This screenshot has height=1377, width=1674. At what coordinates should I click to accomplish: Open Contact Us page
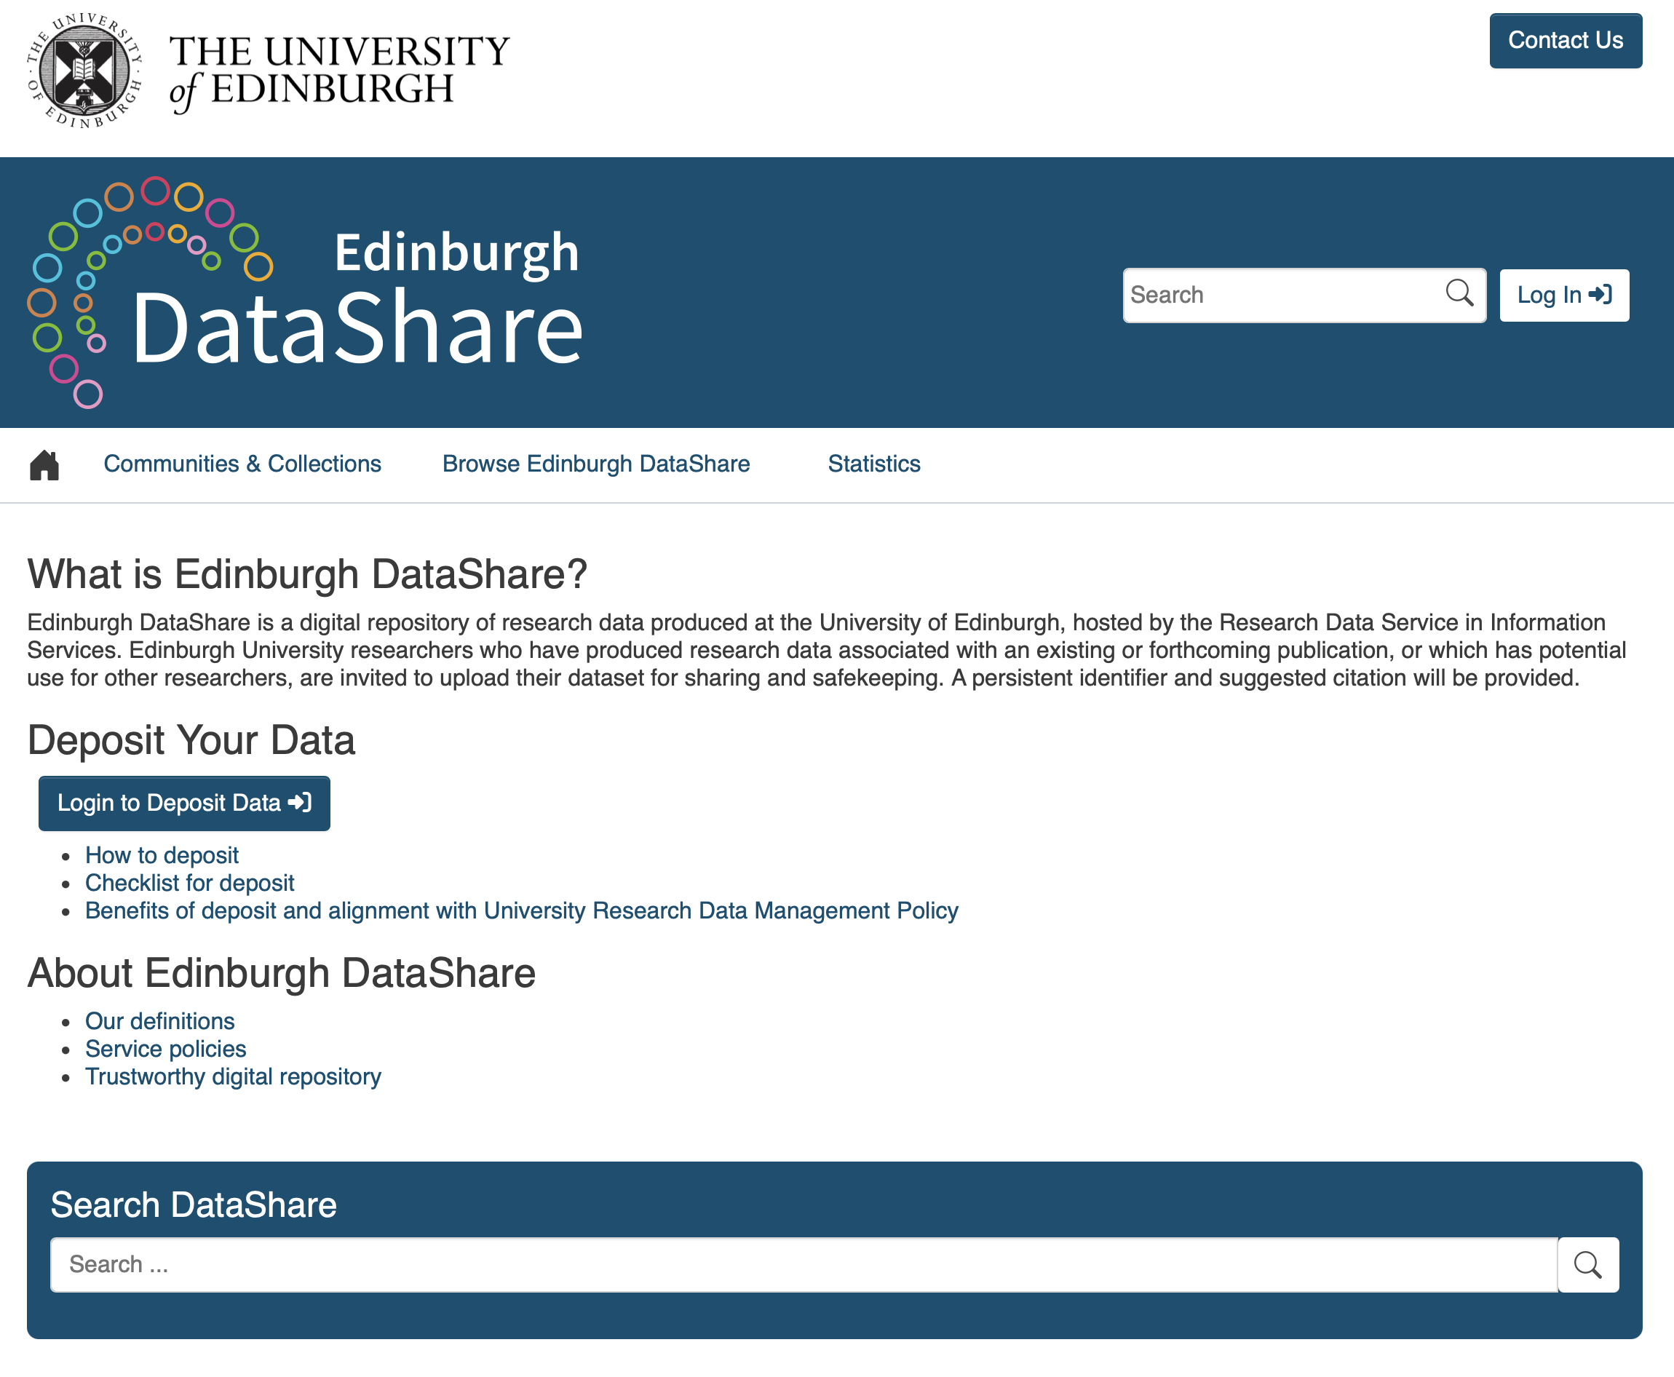(1566, 41)
